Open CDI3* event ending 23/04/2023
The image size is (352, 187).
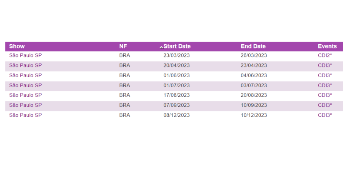[x=325, y=65]
